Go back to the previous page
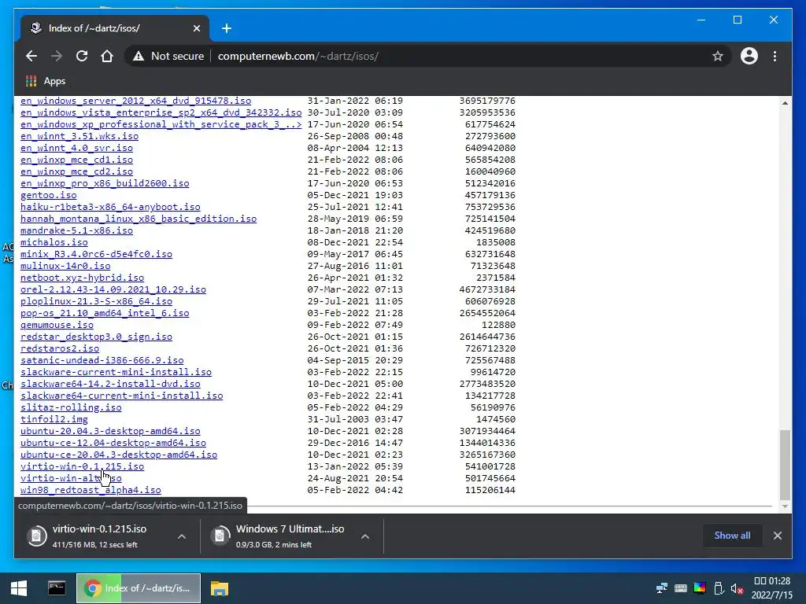 coord(31,56)
